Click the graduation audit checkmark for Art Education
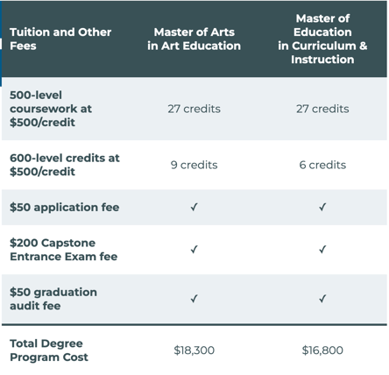Image resolution: width=389 pixels, height=375 pixels. [194, 299]
